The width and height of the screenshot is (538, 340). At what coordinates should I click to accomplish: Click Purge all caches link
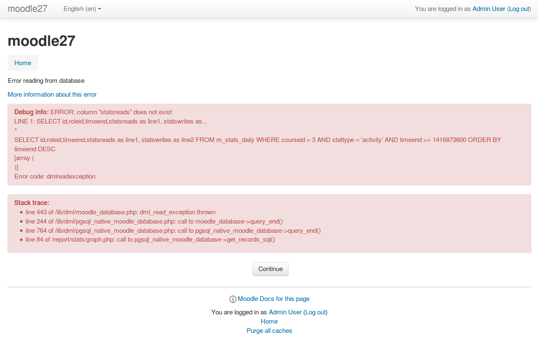[269, 331]
